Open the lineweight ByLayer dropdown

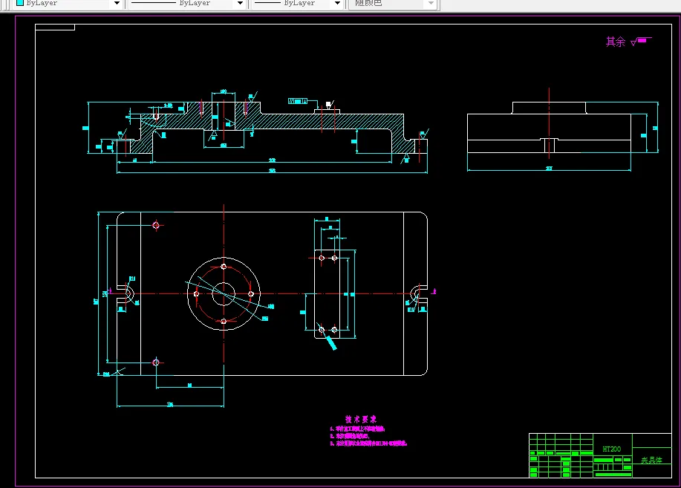click(x=298, y=4)
